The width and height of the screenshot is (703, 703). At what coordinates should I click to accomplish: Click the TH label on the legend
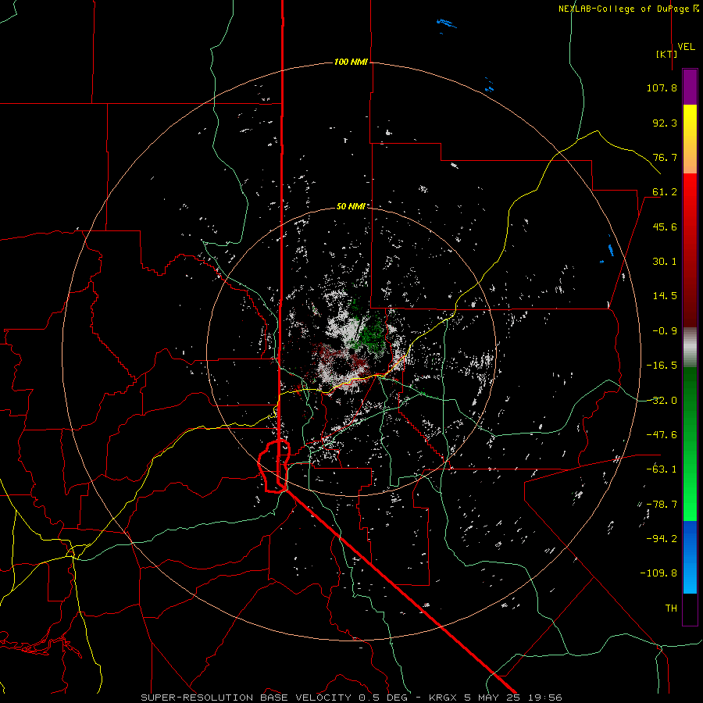point(671,608)
